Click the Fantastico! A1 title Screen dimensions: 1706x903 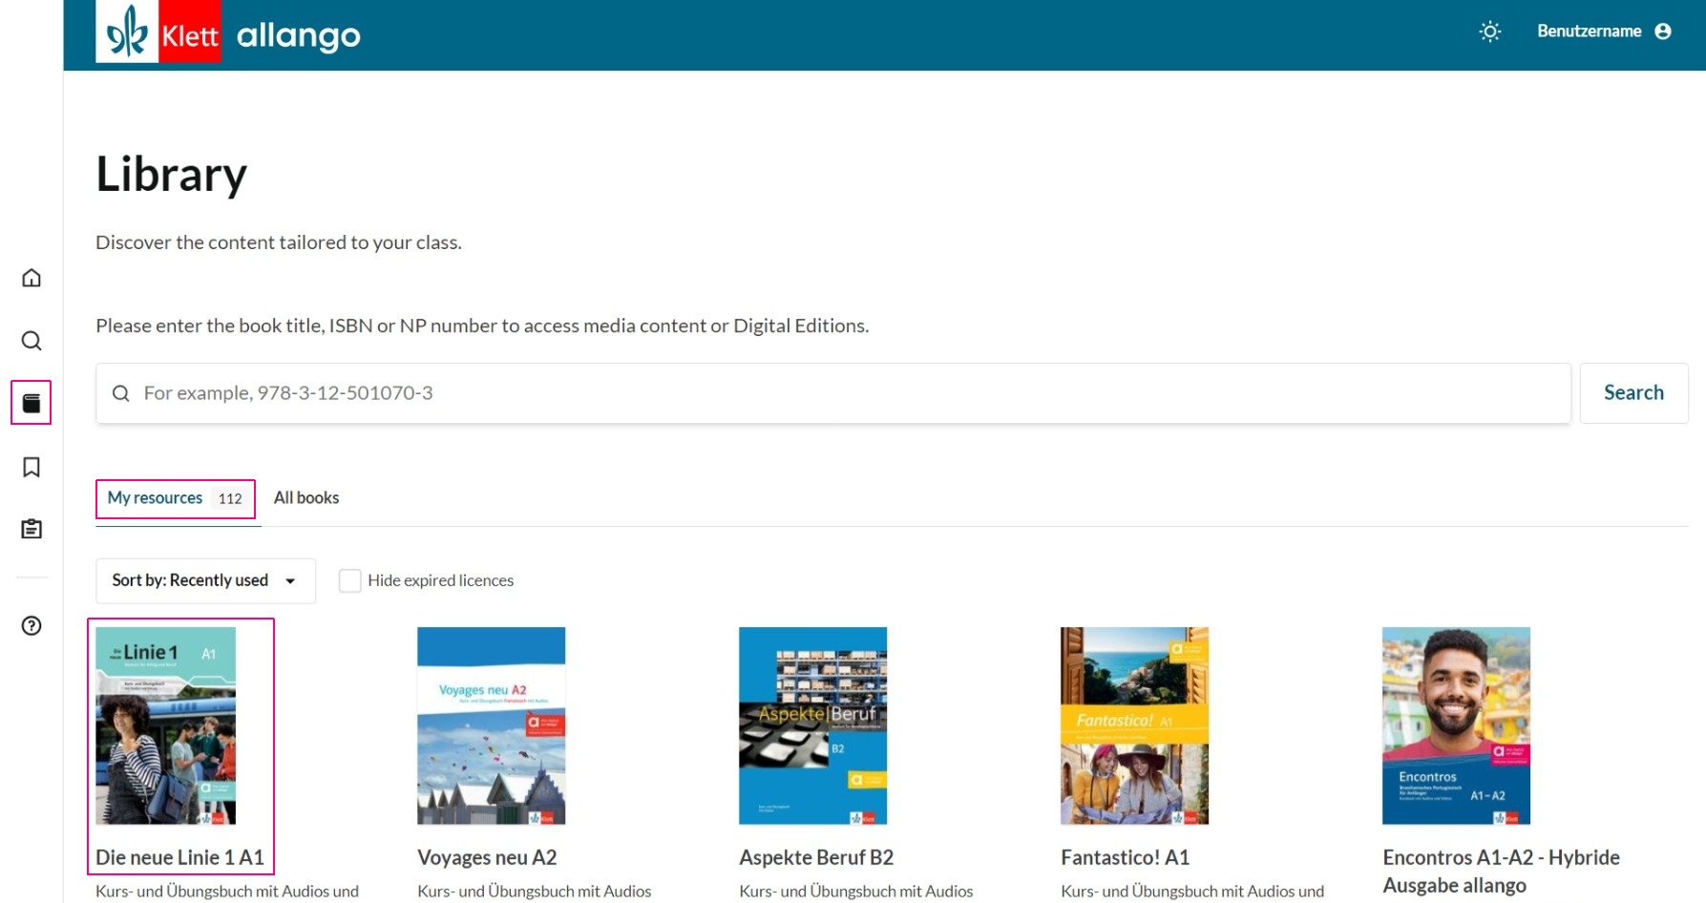tap(1126, 857)
